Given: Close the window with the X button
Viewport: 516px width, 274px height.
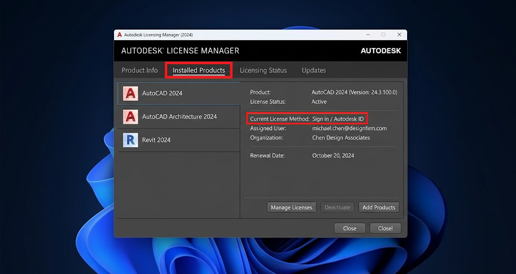Looking at the screenshot, I should tap(399, 35).
